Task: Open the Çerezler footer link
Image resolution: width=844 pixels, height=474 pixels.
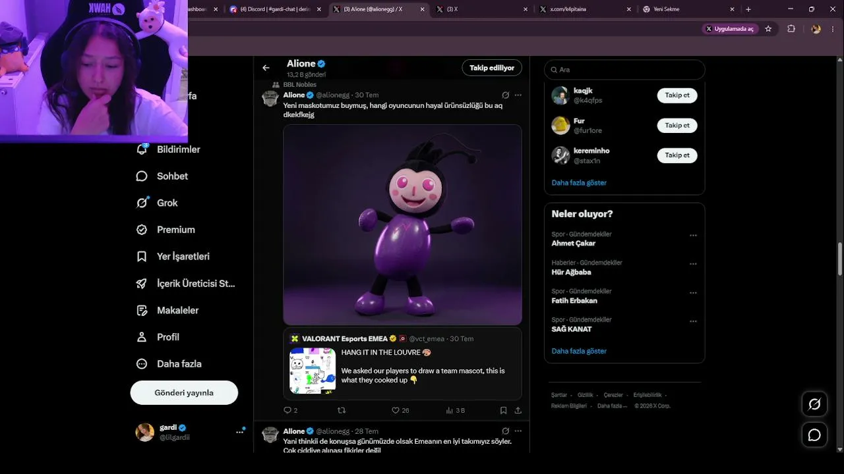Action: pos(613,395)
